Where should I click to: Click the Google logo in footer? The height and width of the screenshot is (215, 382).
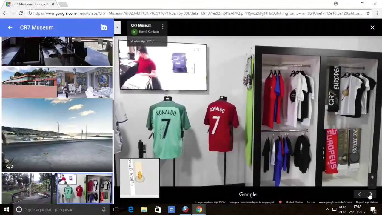coord(248,194)
